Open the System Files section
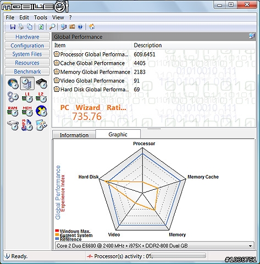Image resolution: width=260 pixels, height=264 pixels. point(27,54)
